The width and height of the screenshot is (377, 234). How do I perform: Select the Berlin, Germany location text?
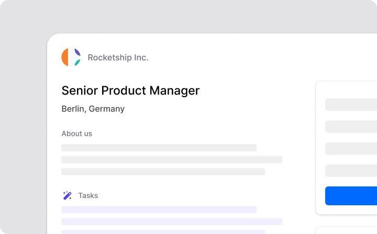(x=93, y=109)
